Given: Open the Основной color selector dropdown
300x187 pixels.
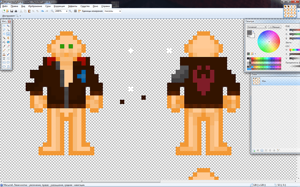Looking at the screenshot, I should [x=257, y=27].
